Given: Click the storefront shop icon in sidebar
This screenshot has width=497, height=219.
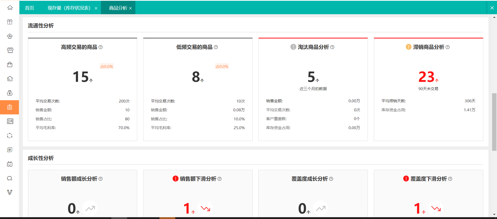Looking at the screenshot, I should 10,50.
